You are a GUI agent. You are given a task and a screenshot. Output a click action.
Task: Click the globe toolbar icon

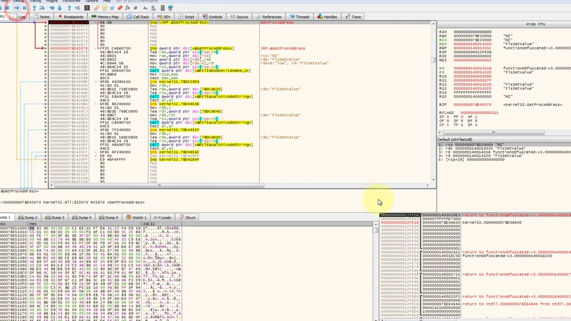tap(170, 8)
